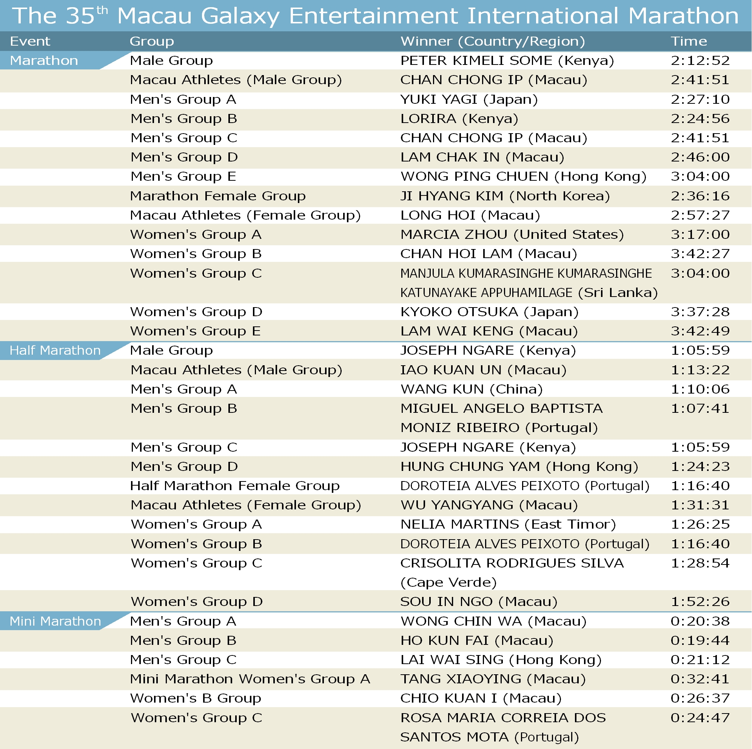Viewport: 752px width, 749px height.
Task: Click time '3:17:00'
Action: pos(700,234)
